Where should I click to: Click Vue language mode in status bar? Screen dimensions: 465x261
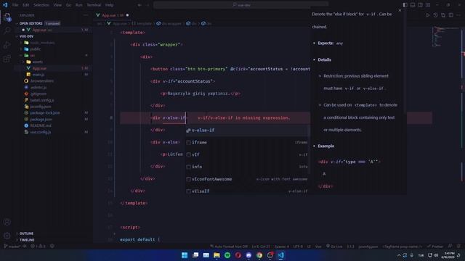tap(318, 246)
